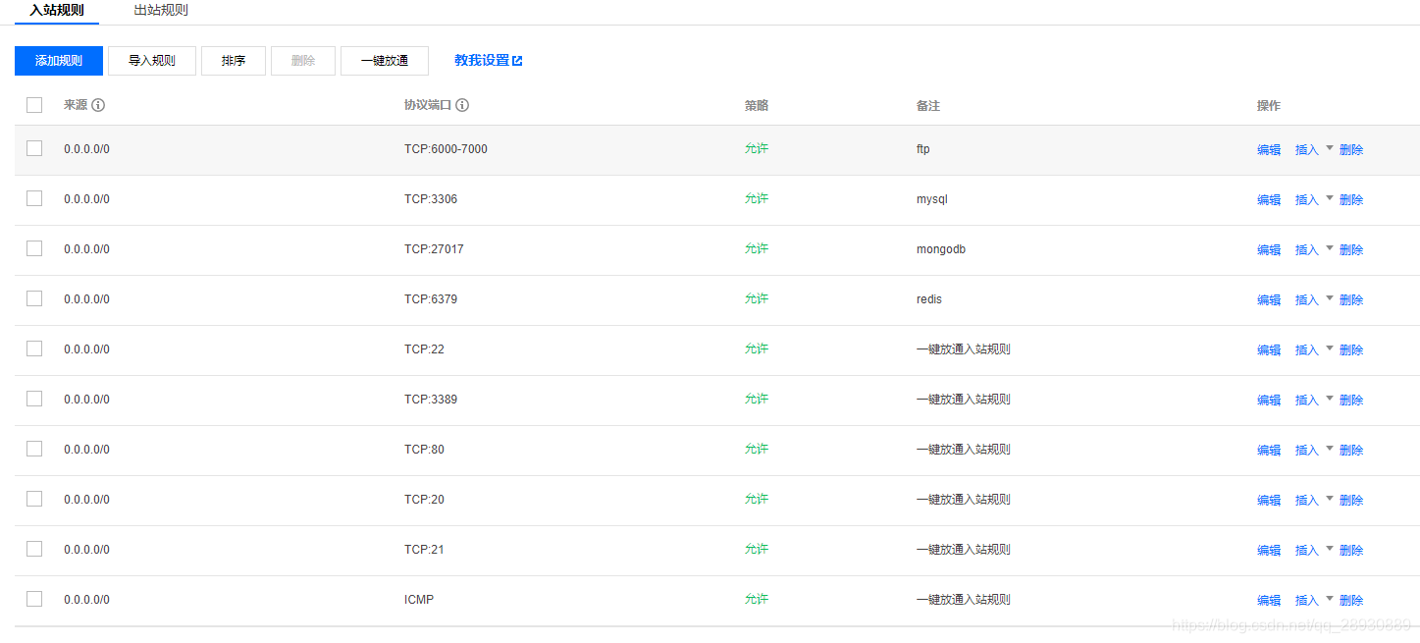Delete the ICMP rule via 删除
This screenshot has height=643, width=1420.
[1351, 601]
